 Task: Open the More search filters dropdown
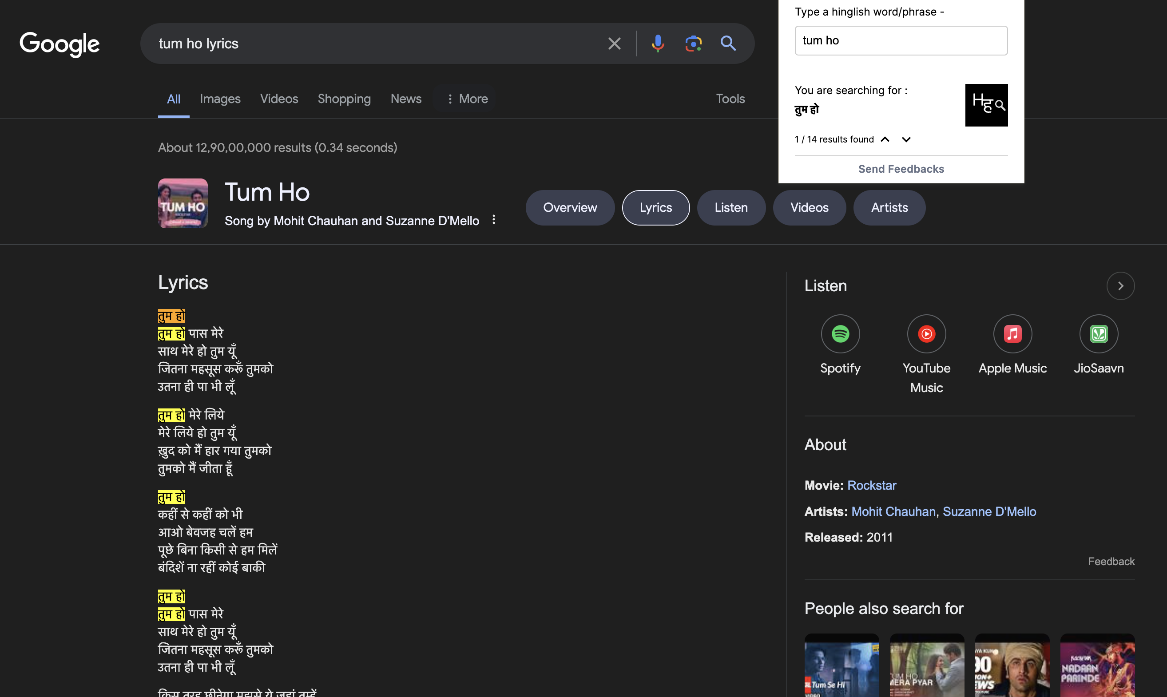click(x=467, y=99)
